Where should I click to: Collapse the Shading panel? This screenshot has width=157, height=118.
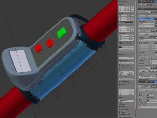pos(119,107)
